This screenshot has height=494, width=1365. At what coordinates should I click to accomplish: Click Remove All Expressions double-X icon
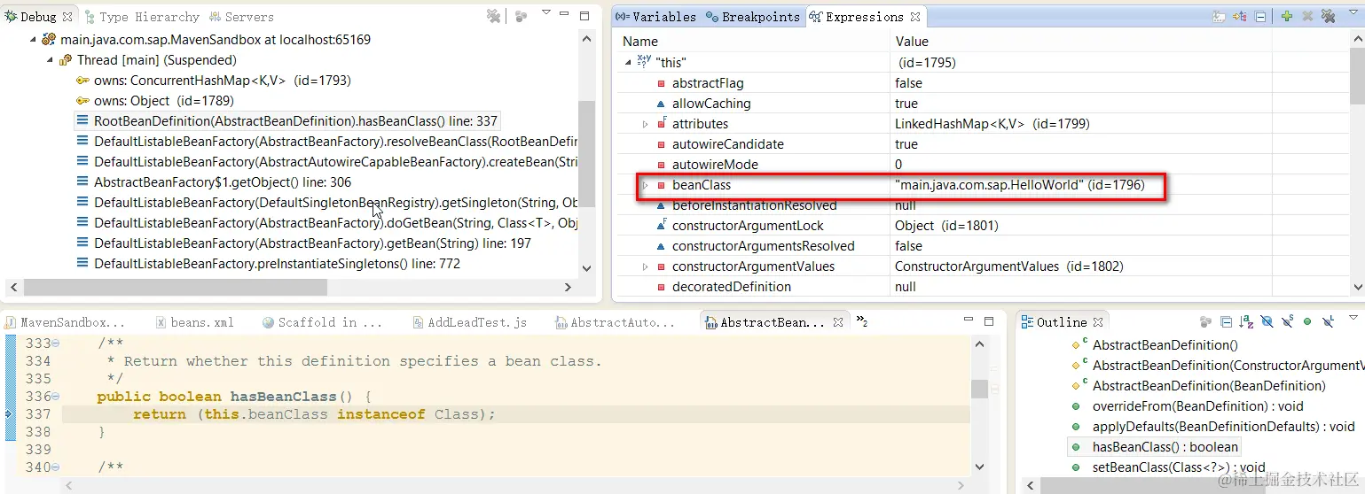point(1328,16)
